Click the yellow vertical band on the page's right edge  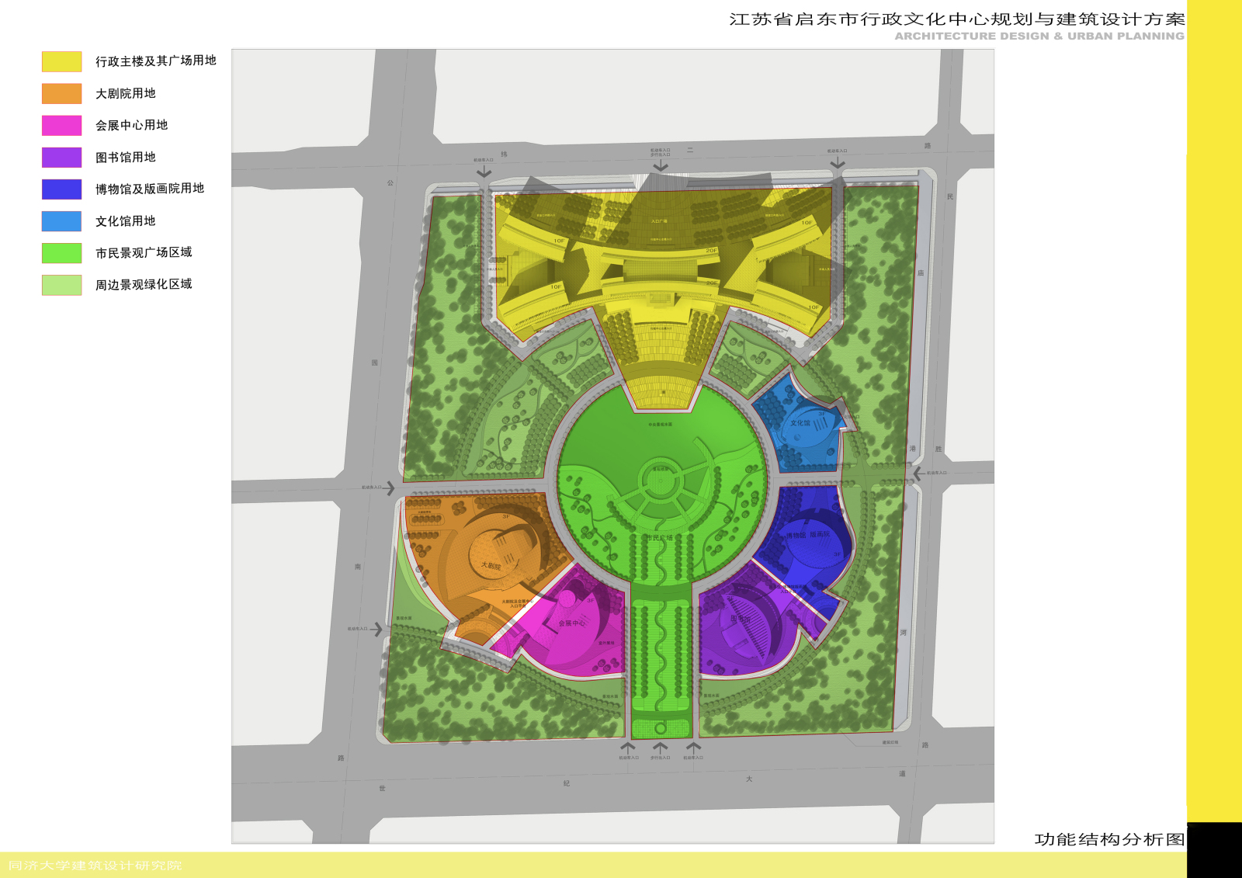point(1214,411)
